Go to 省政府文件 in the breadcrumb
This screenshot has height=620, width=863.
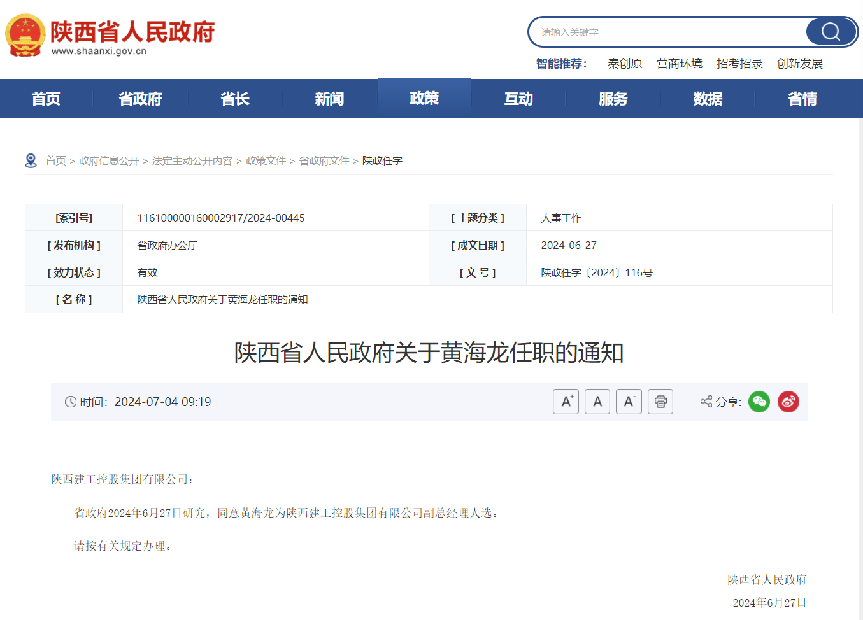(324, 160)
